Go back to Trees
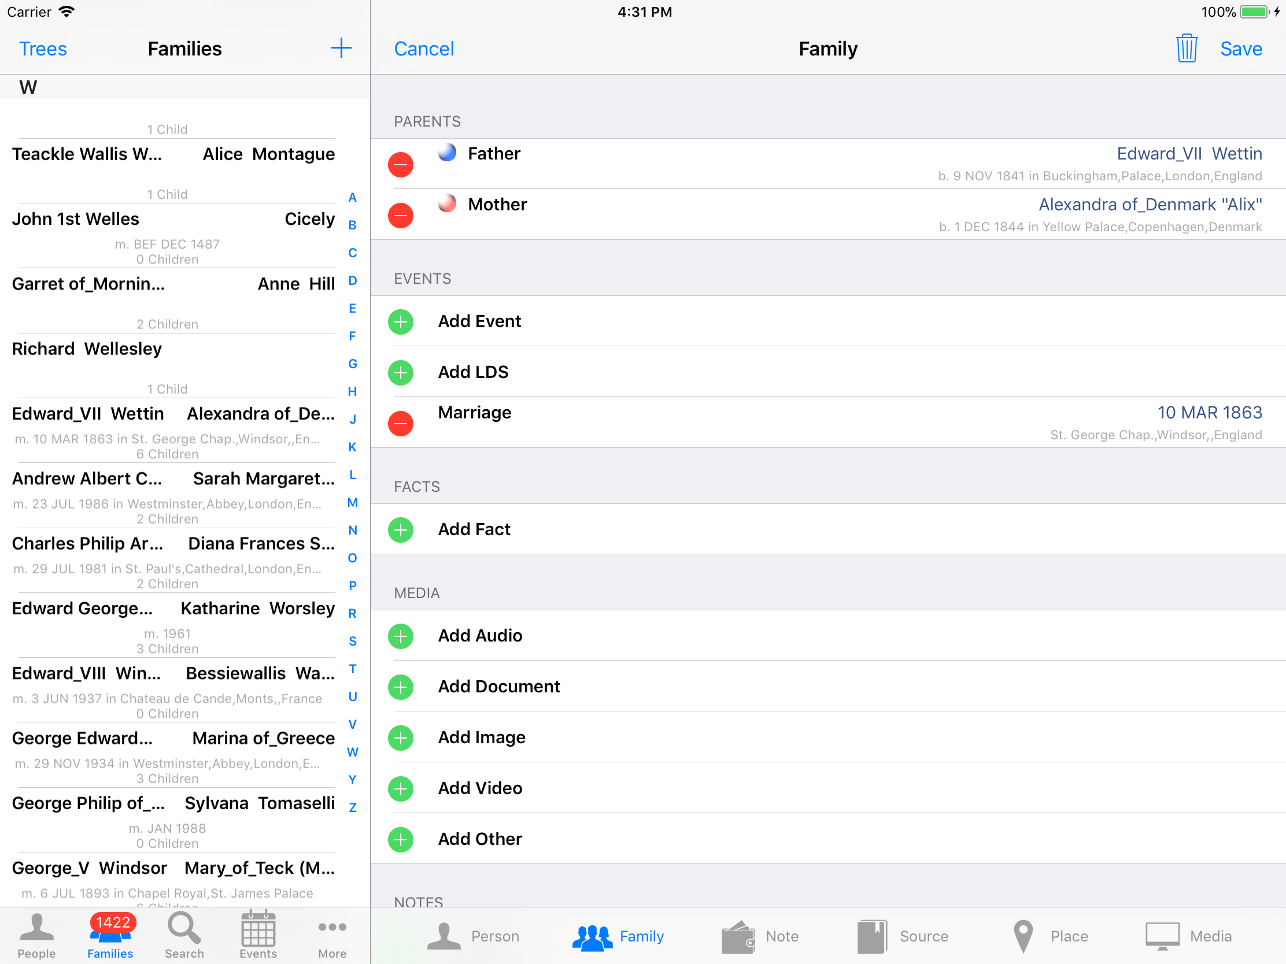The height and width of the screenshot is (964, 1286). (43, 49)
